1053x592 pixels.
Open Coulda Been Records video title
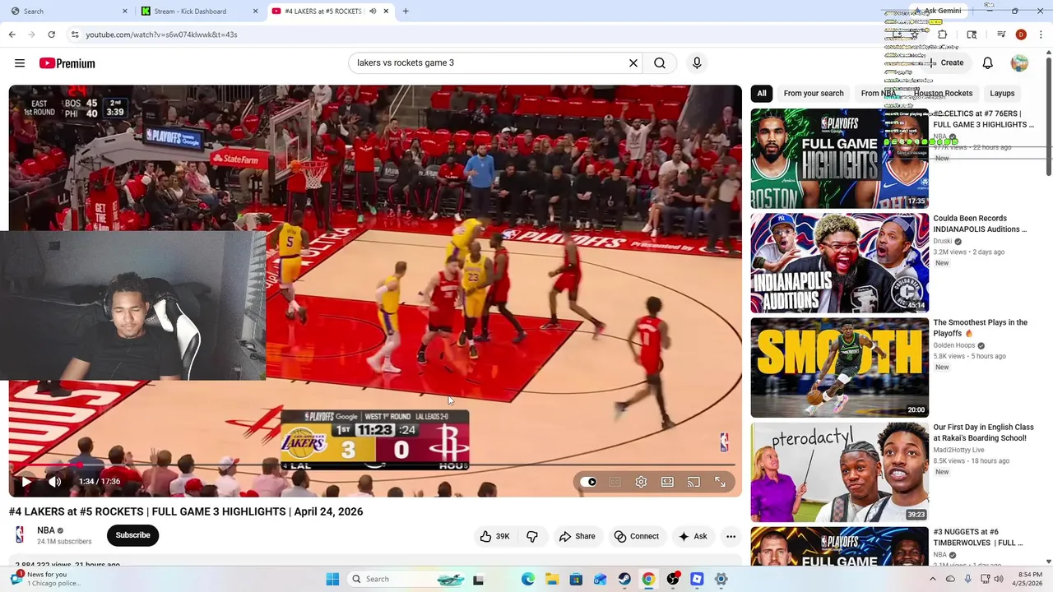(x=980, y=224)
